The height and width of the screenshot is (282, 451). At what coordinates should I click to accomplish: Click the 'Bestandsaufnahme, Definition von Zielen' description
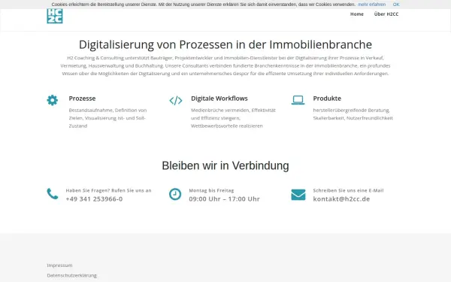[107, 118]
